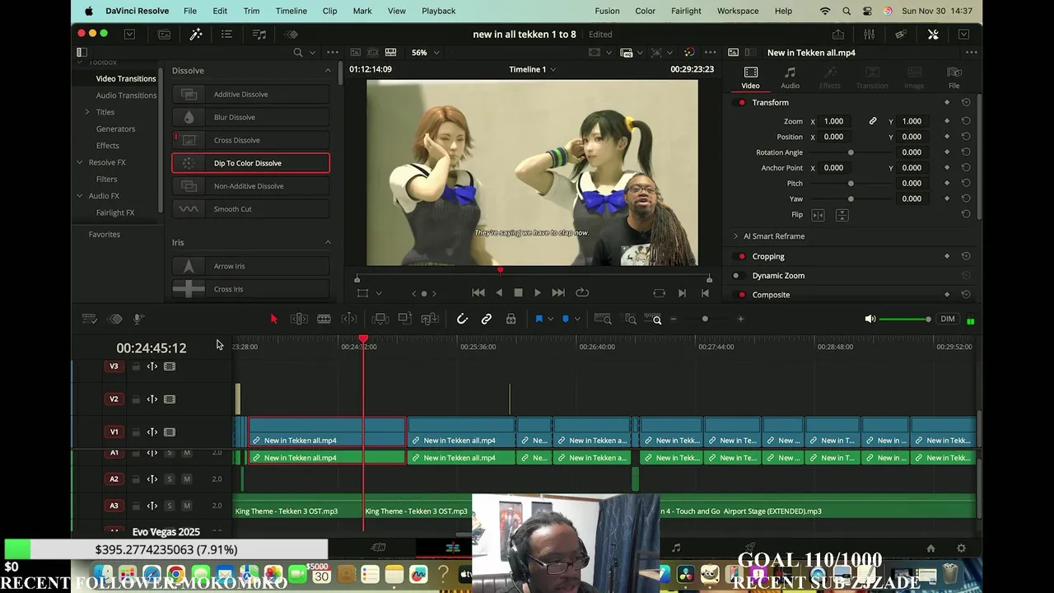The height and width of the screenshot is (593, 1054).
Task: Flip the clip horizontally
Action: [x=818, y=215]
